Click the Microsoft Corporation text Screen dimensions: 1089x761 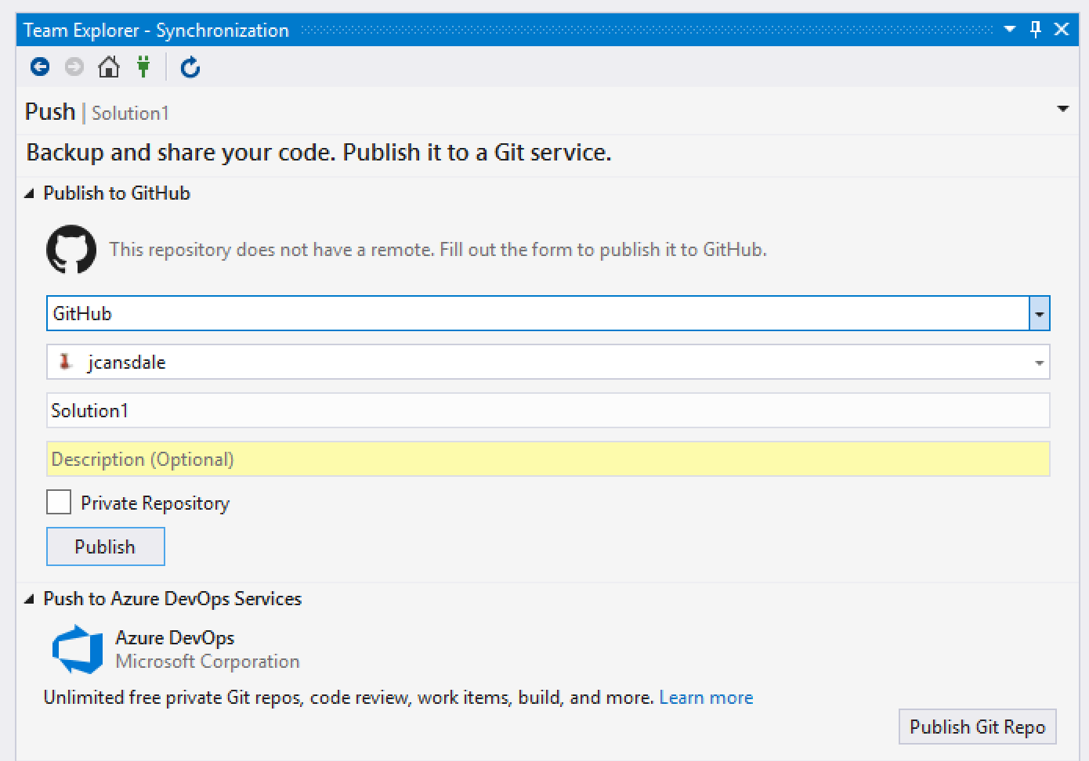click(208, 662)
